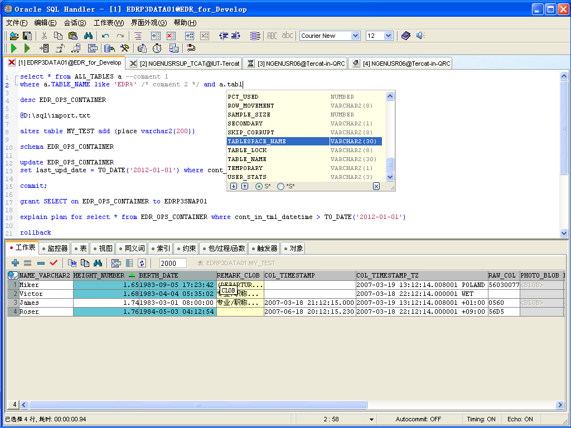571x428 pixels.
Task: Click the blue help book icon
Action: coord(405,36)
